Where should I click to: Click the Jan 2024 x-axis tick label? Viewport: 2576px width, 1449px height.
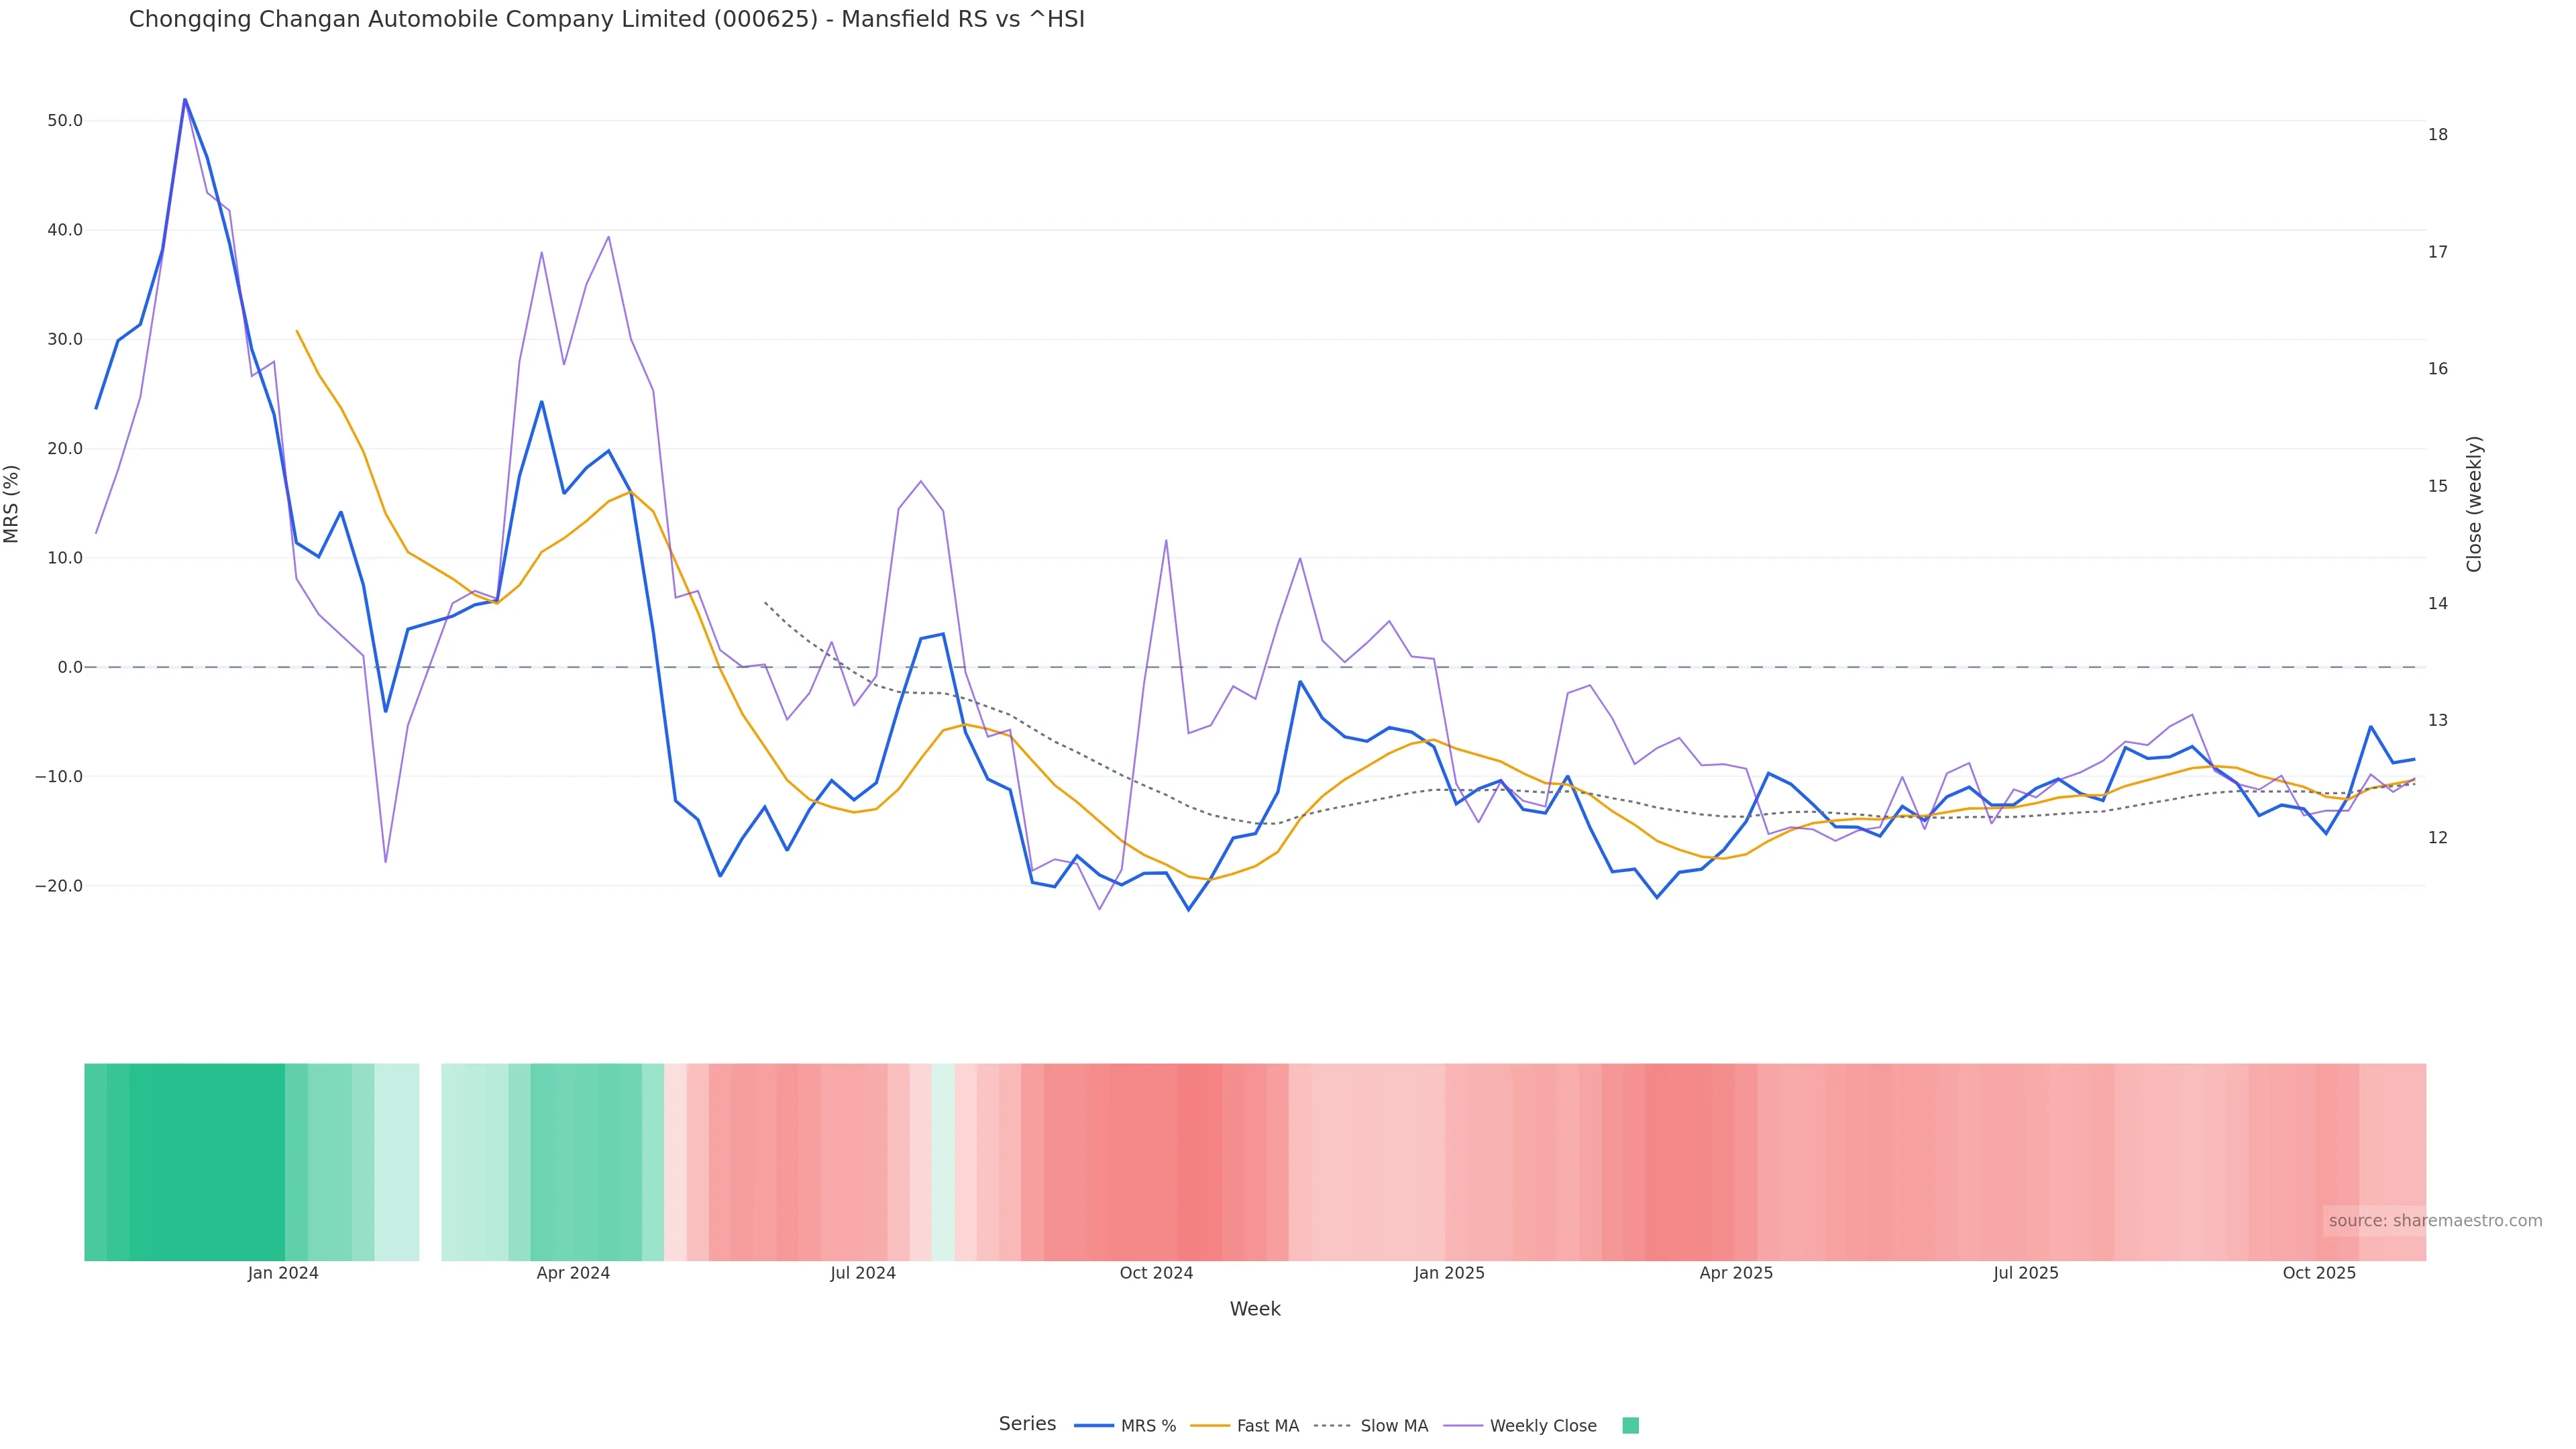click(x=283, y=1274)
